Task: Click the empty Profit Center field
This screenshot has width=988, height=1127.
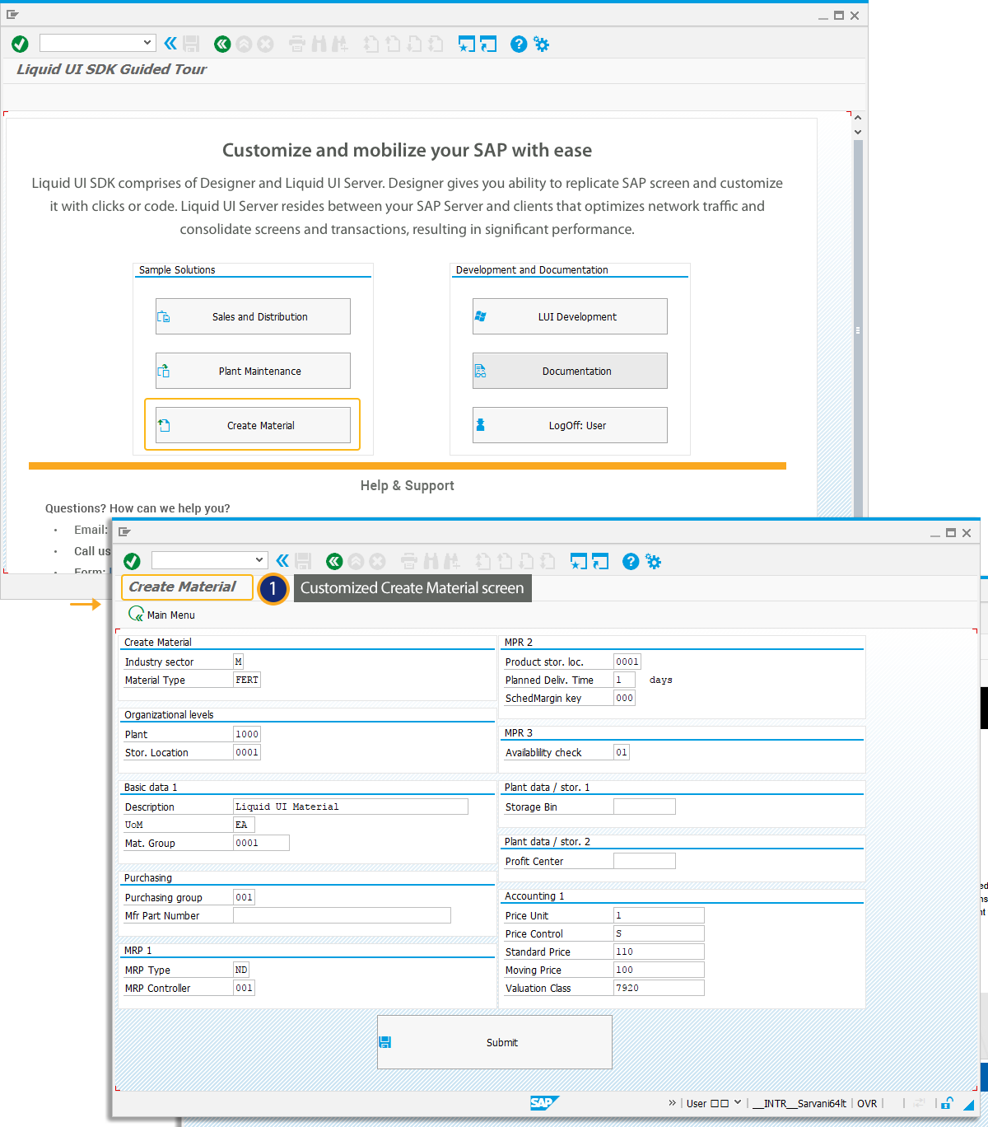Action: pyautogui.click(x=645, y=861)
